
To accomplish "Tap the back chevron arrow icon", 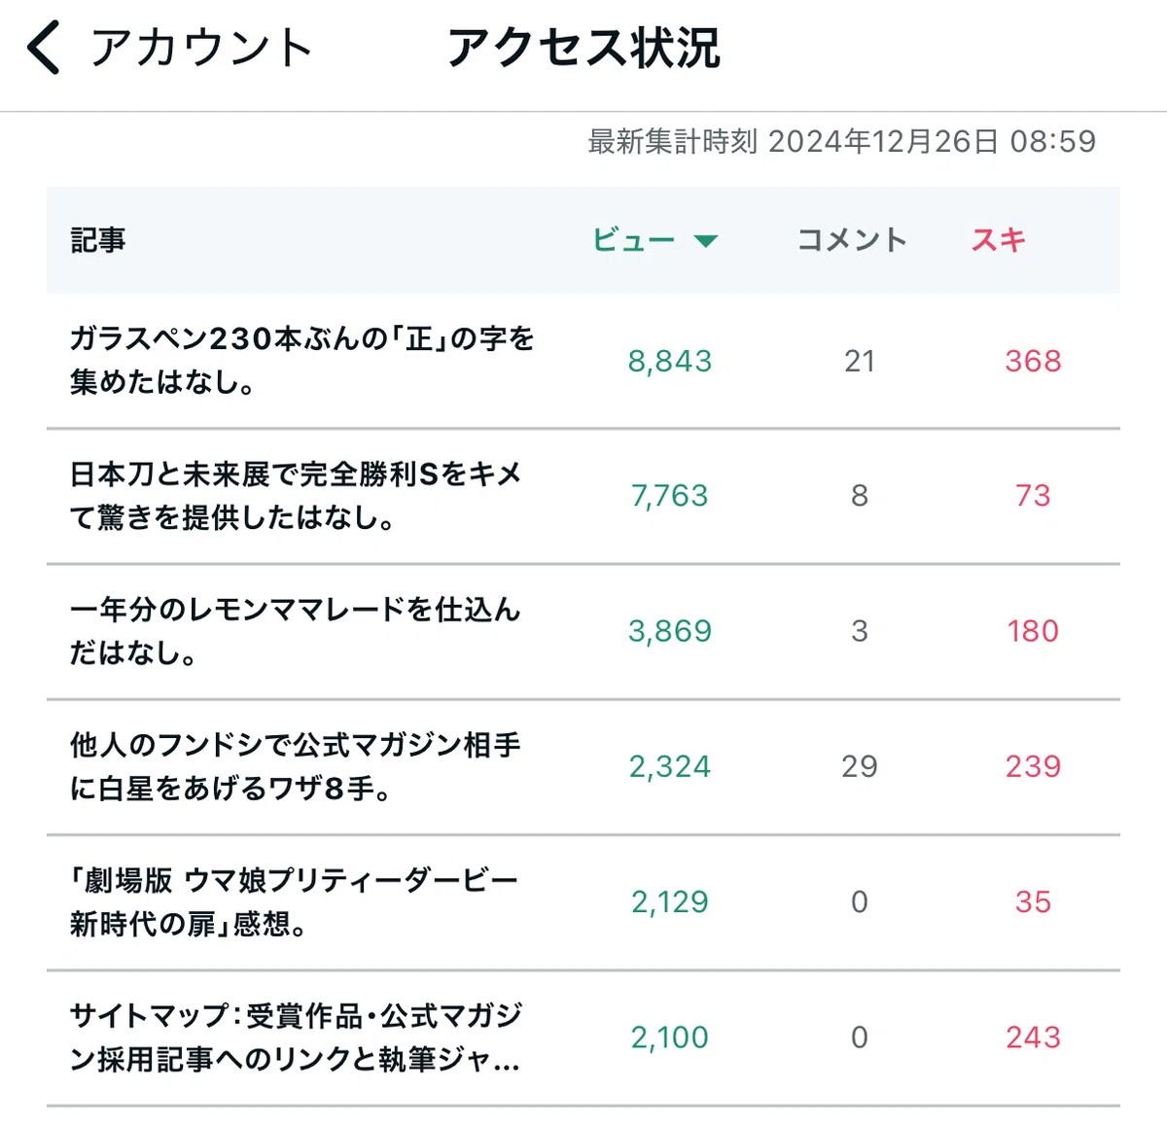I will [44, 48].
